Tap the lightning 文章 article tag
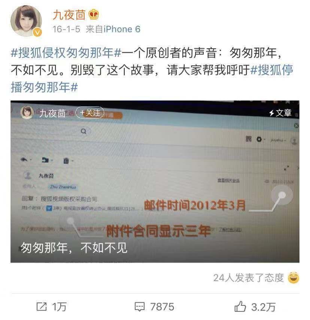This screenshot has height=320, width=310. coord(280,113)
